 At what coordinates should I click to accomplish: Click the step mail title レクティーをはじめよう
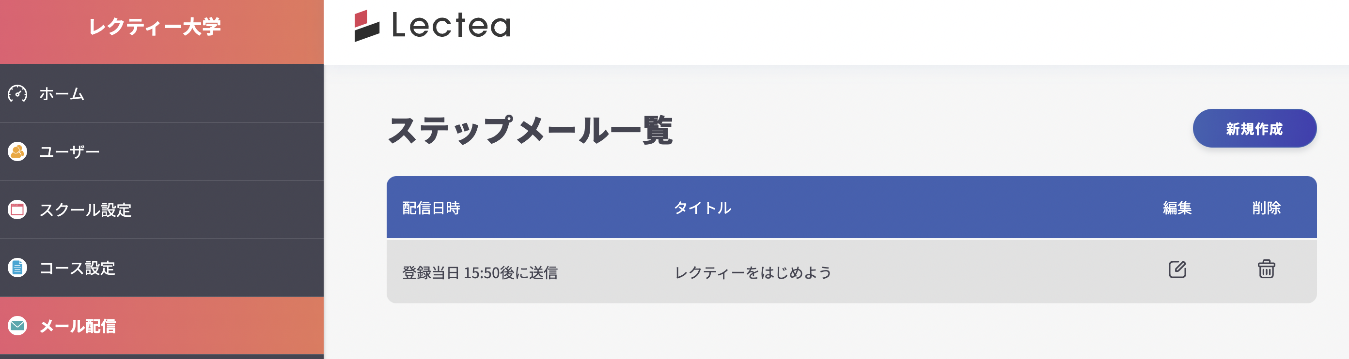point(753,272)
